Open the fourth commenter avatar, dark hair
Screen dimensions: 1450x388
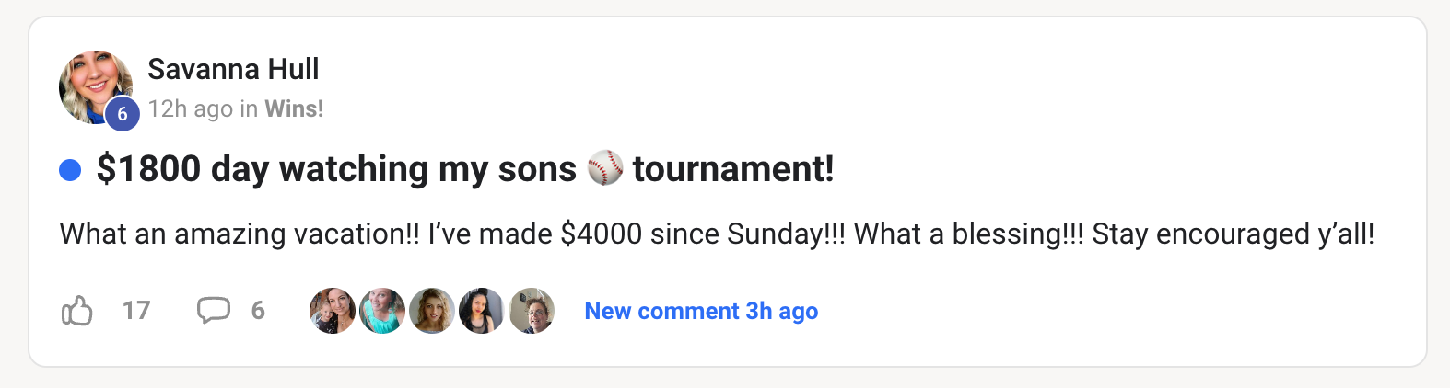(x=482, y=311)
